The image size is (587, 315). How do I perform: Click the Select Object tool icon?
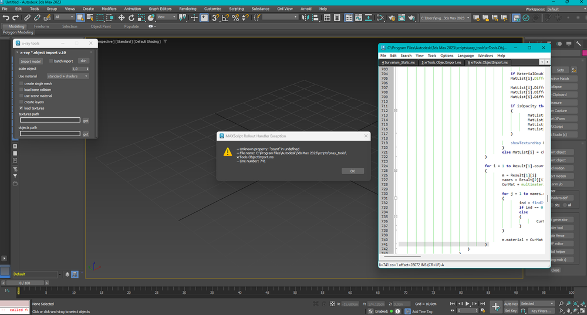(x=80, y=18)
